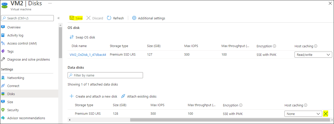Open OS disk Host caching Read/write dropdown

click(x=313, y=55)
